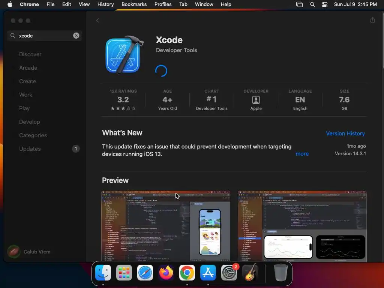Clear the xcode search text
This screenshot has height=288, width=384.
(76, 36)
